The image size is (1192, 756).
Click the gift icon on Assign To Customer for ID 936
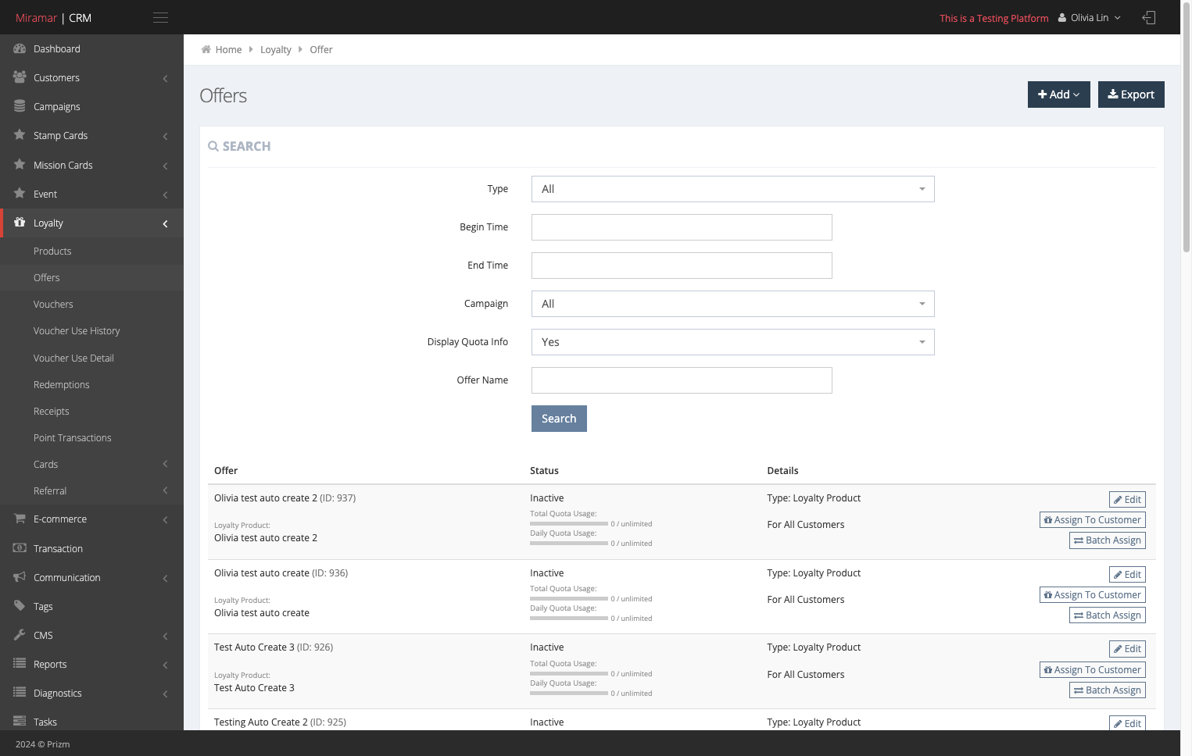(x=1048, y=595)
